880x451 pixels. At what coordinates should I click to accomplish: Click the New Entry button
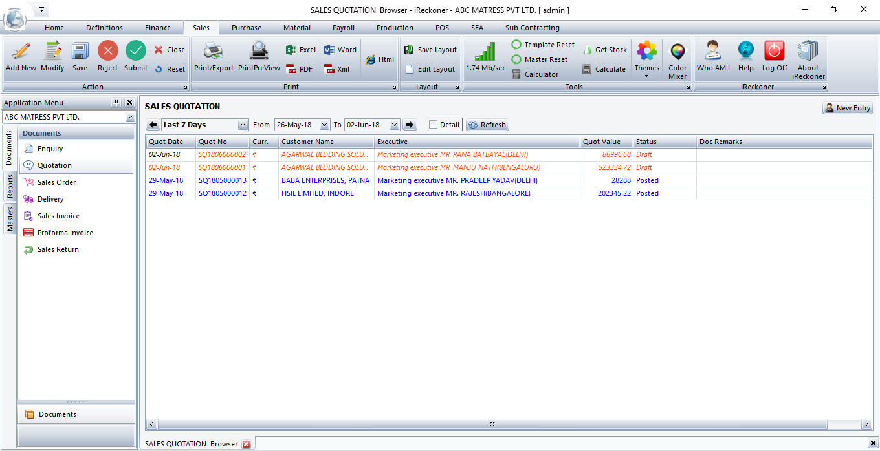pos(847,108)
